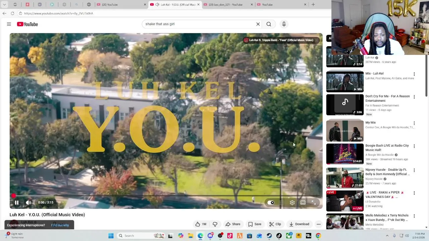
Task: Open Boogie Bash LIVE at Radio City title
Action: tap(387, 148)
